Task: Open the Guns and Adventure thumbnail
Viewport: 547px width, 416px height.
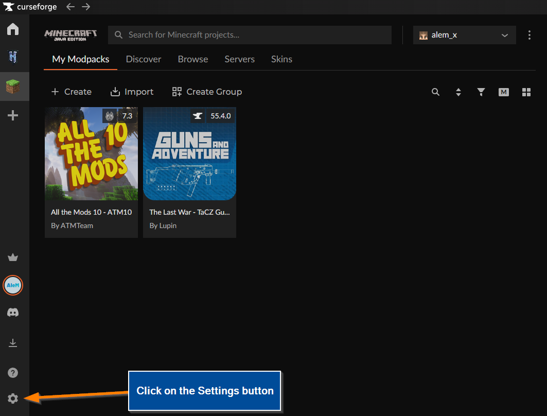Action: (x=189, y=153)
